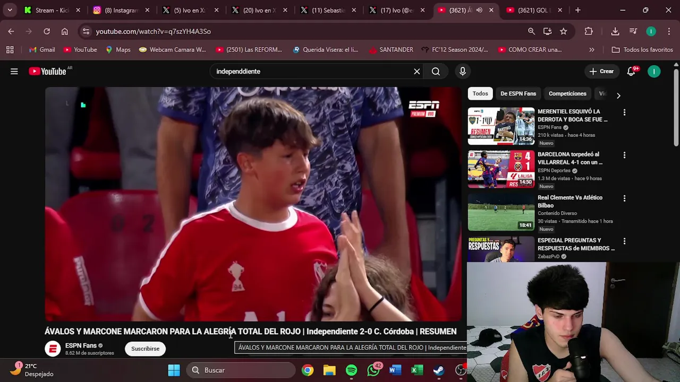Open the ESPN Fans channel name link
Image resolution: width=680 pixels, height=382 pixels.
(x=81, y=345)
